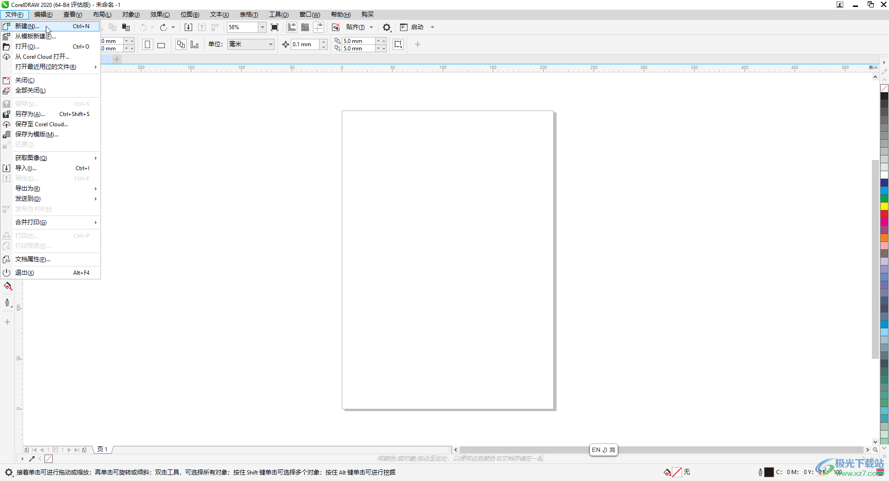Viewport: 889px width, 481px height.
Task: Open the 帮助(H) menu
Action: point(341,14)
